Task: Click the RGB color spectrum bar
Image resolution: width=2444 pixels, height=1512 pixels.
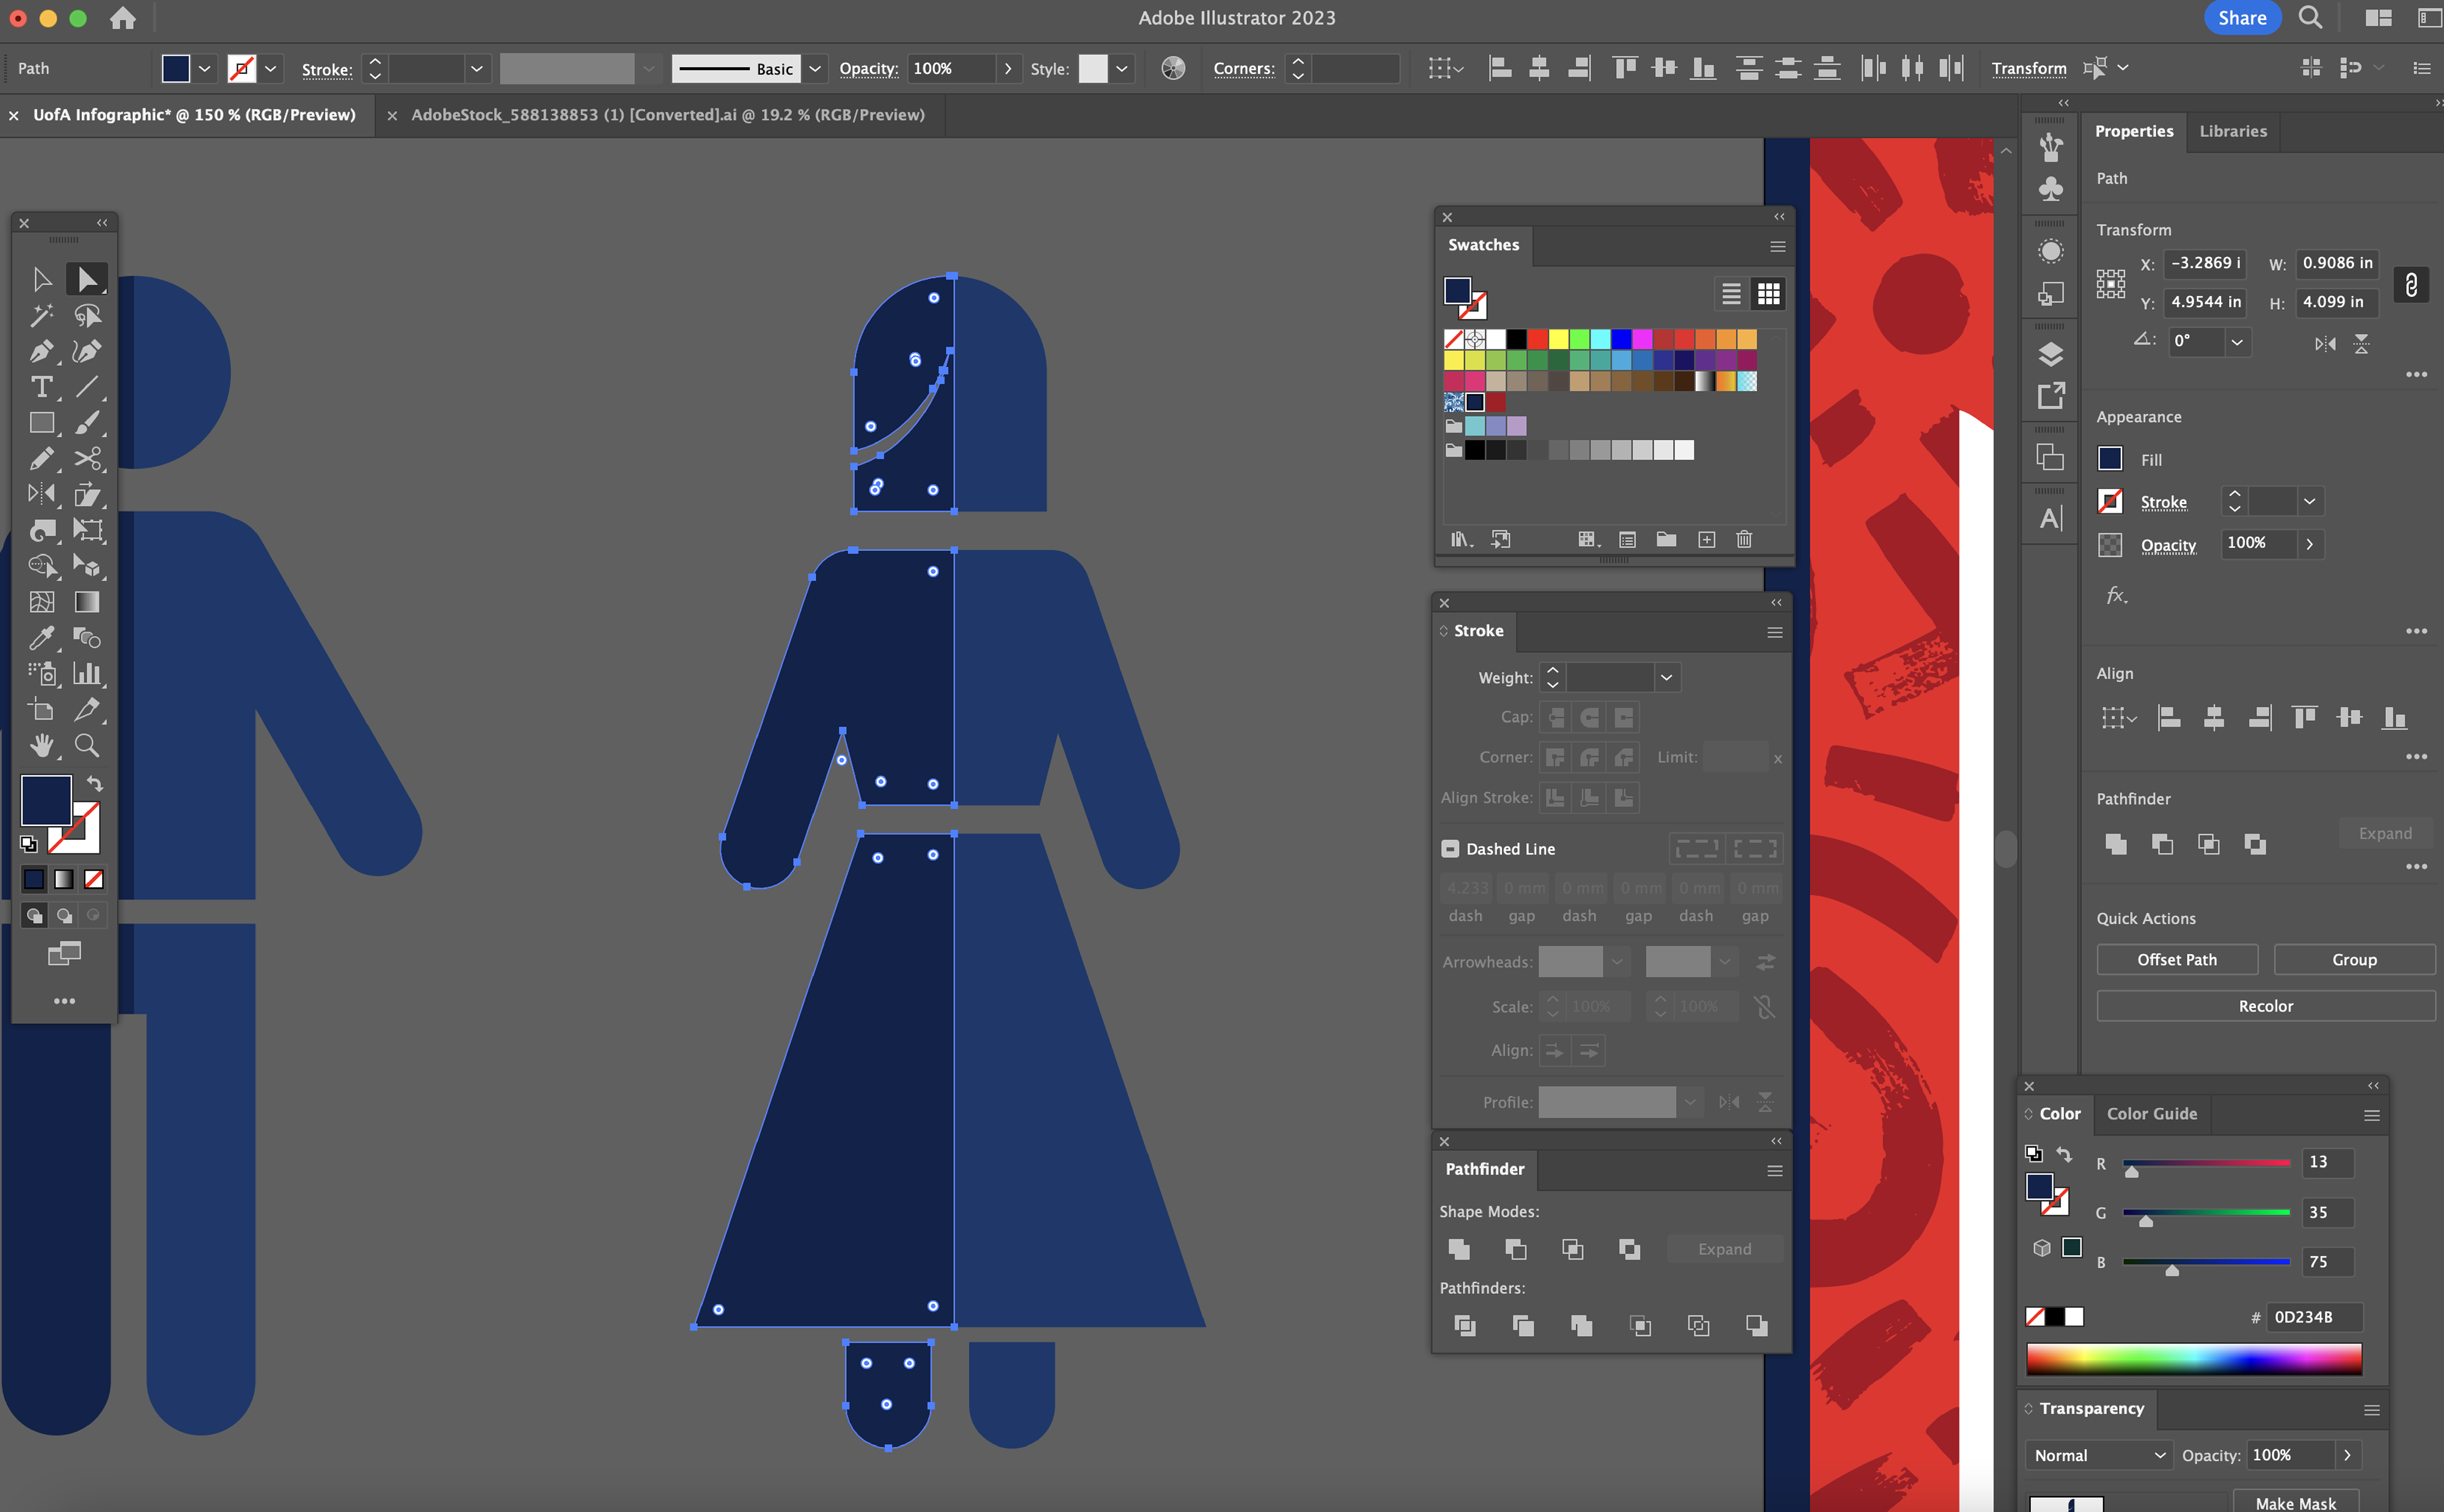Action: (x=2193, y=1360)
